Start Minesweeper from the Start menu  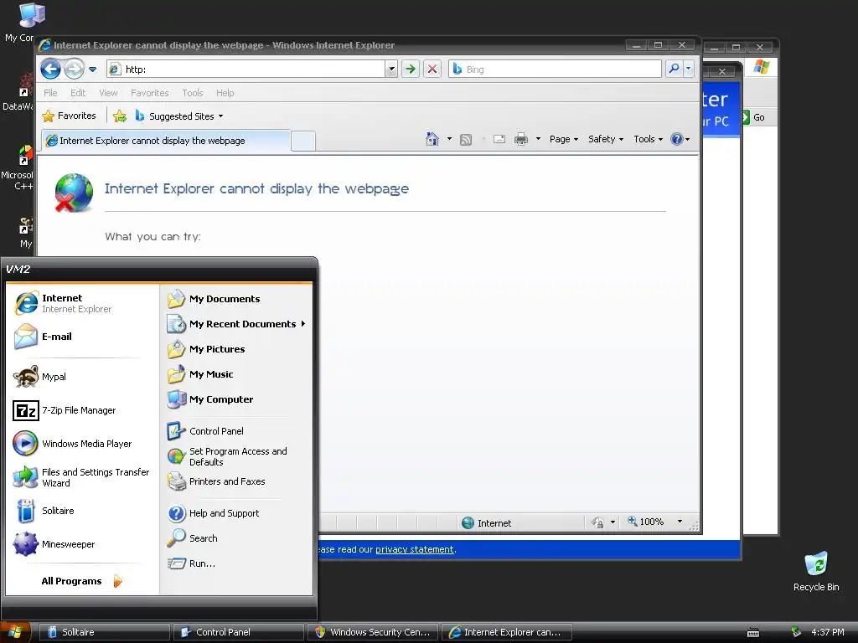tap(82, 544)
